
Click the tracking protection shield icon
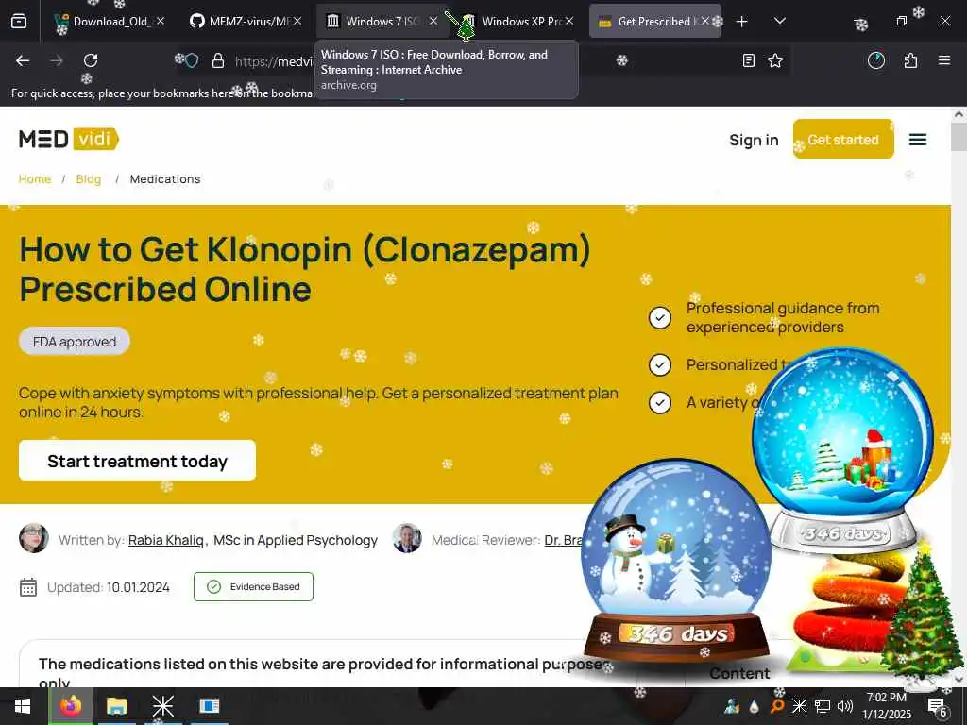192,60
